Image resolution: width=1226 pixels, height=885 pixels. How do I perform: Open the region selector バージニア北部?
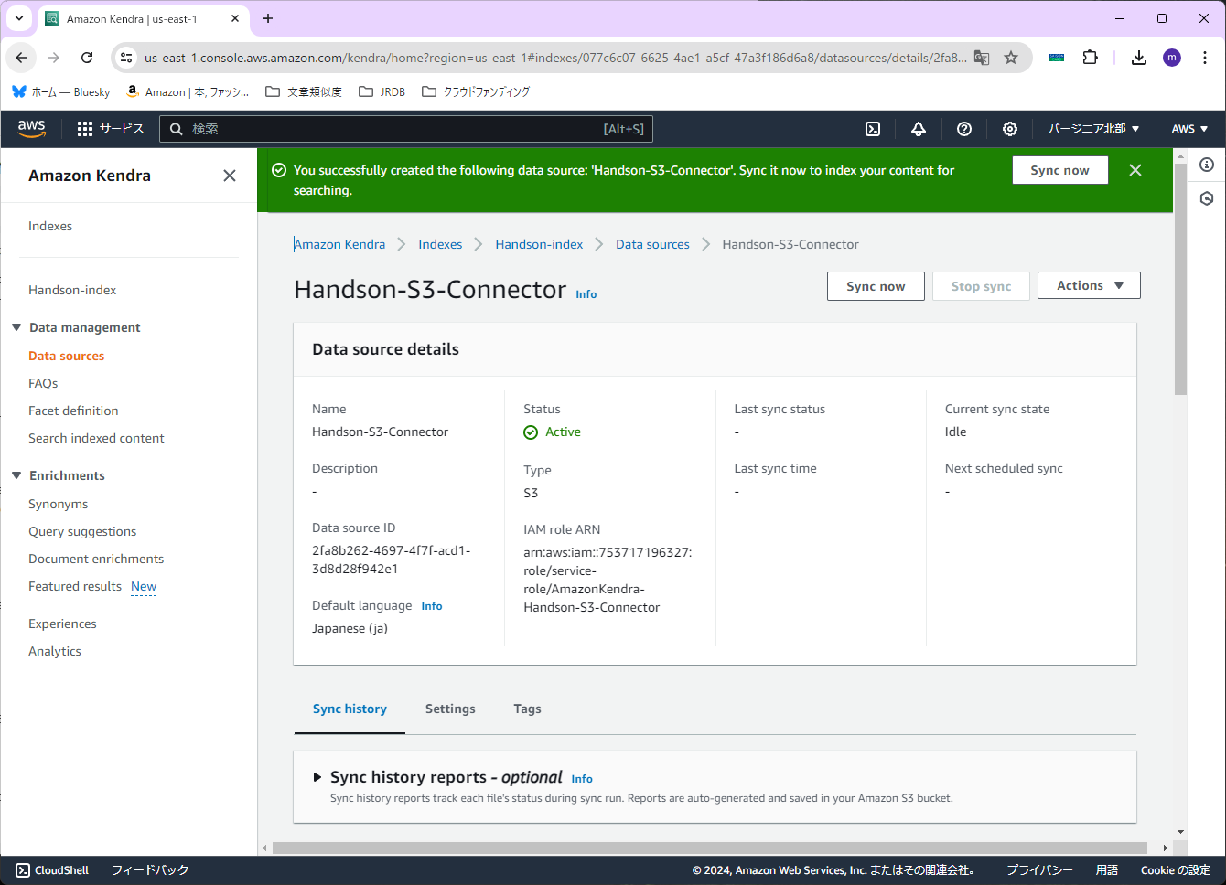[1093, 129]
